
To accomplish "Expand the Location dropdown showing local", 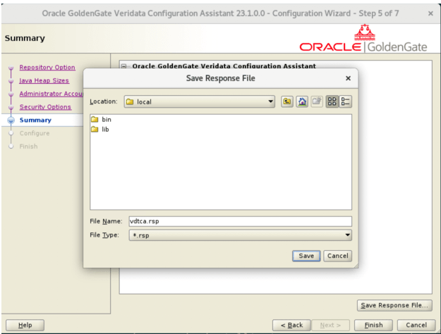I will [200, 101].
